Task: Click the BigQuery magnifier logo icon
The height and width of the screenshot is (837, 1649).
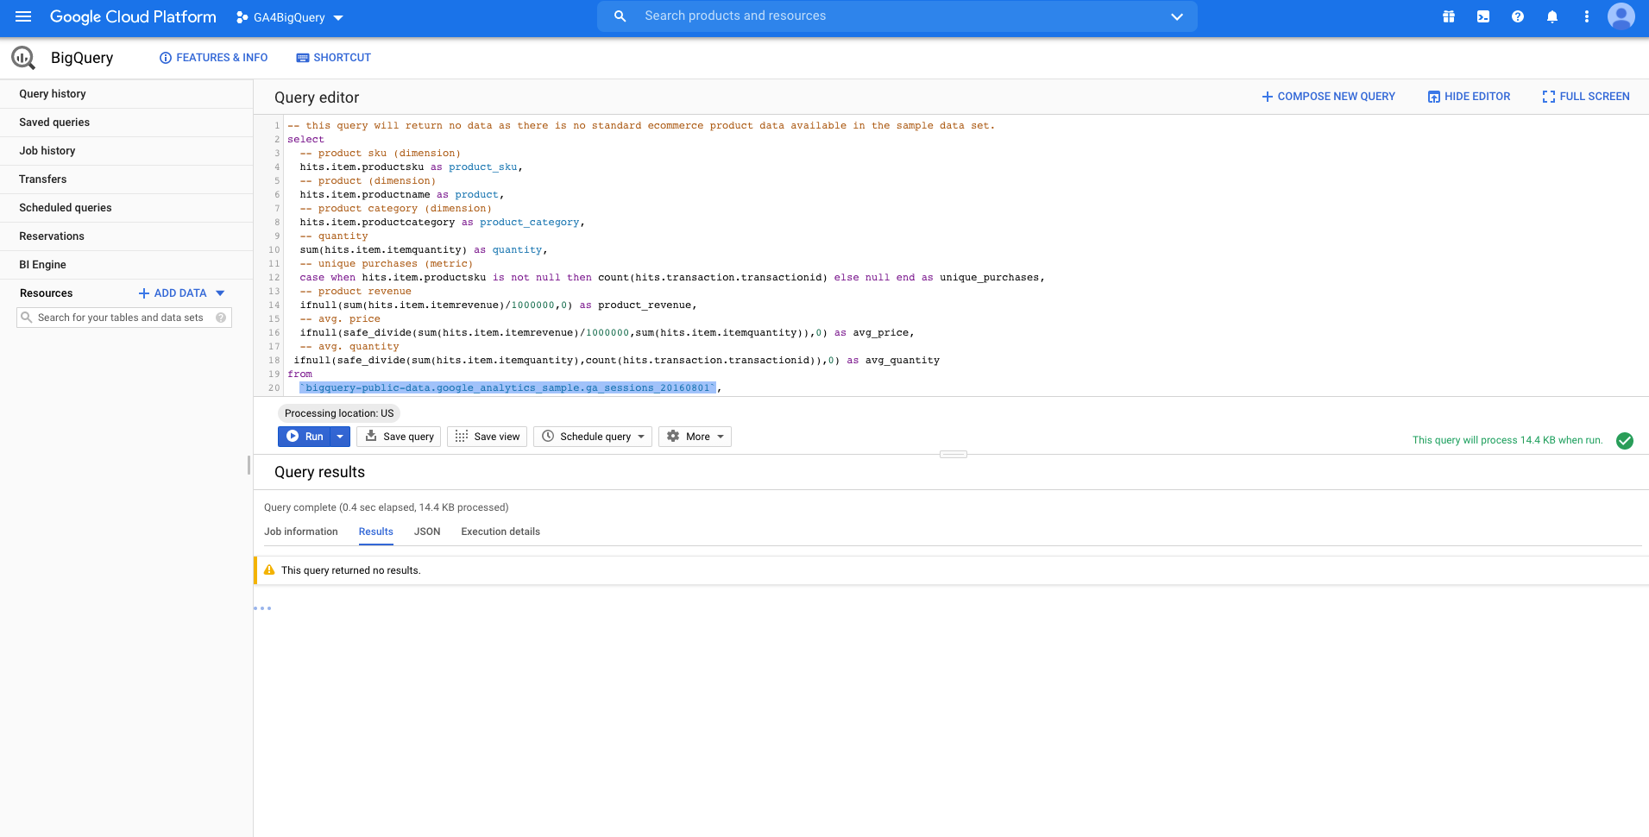Action: pyautogui.click(x=23, y=58)
